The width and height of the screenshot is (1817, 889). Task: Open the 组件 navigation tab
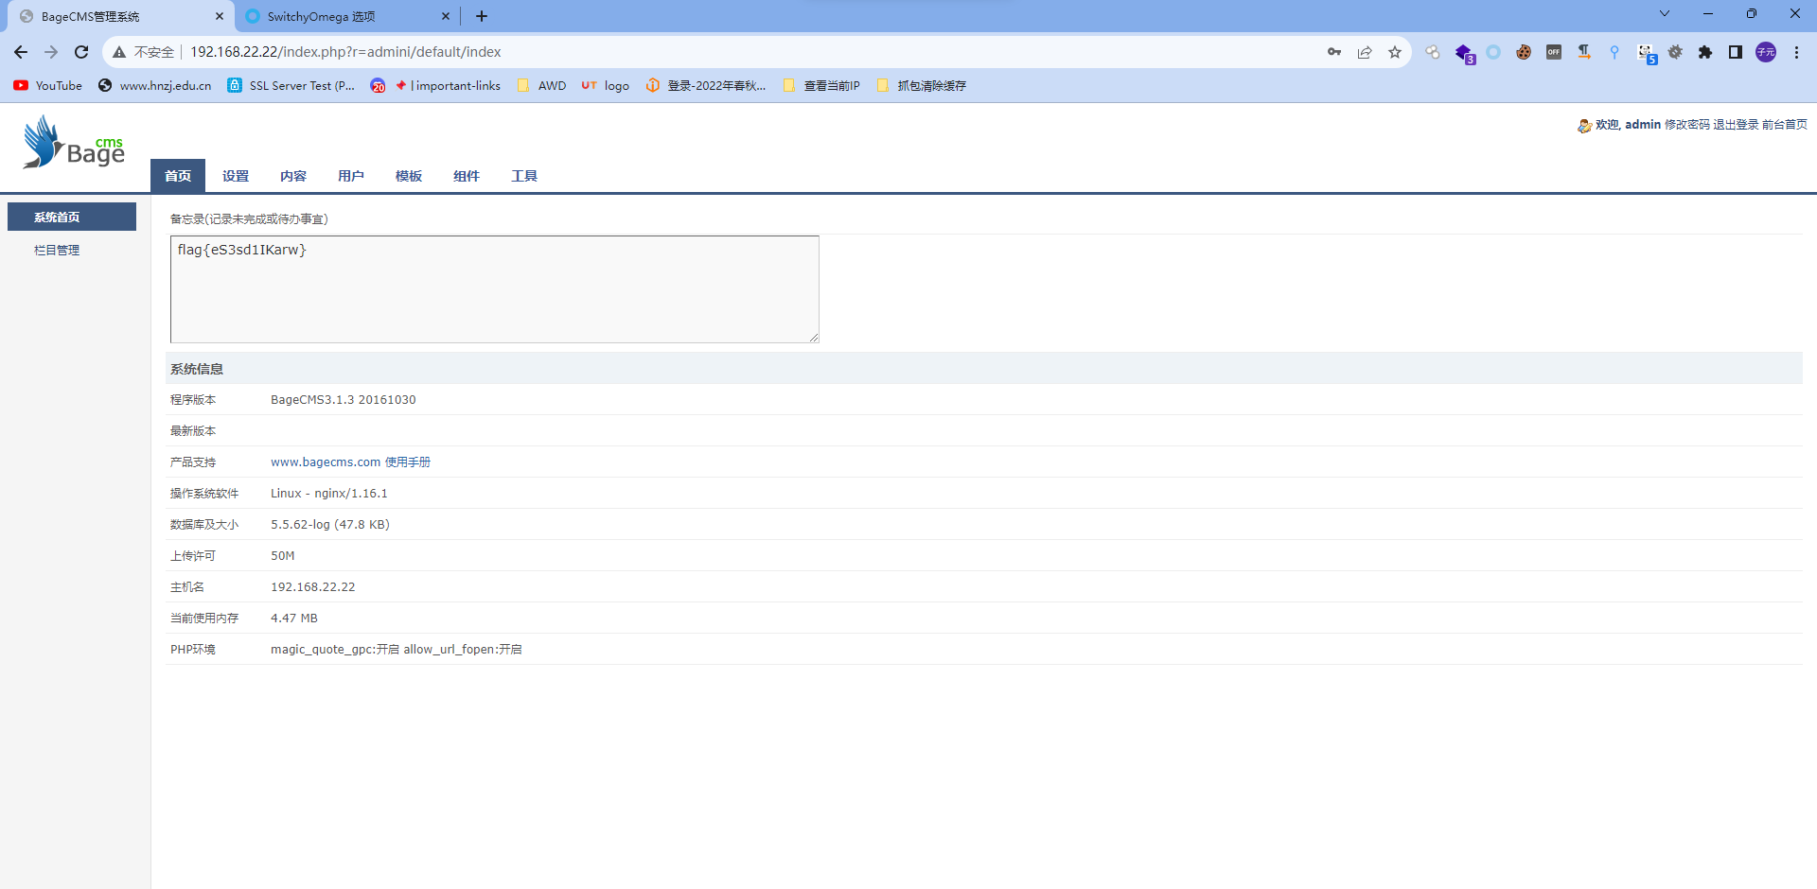pos(467,176)
